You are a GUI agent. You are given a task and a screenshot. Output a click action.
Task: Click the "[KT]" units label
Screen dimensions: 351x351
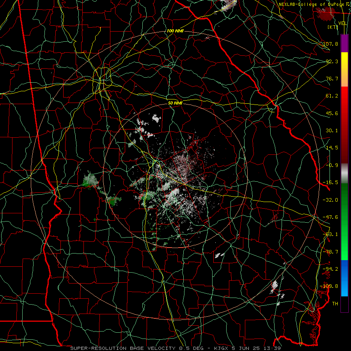[333, 27]
